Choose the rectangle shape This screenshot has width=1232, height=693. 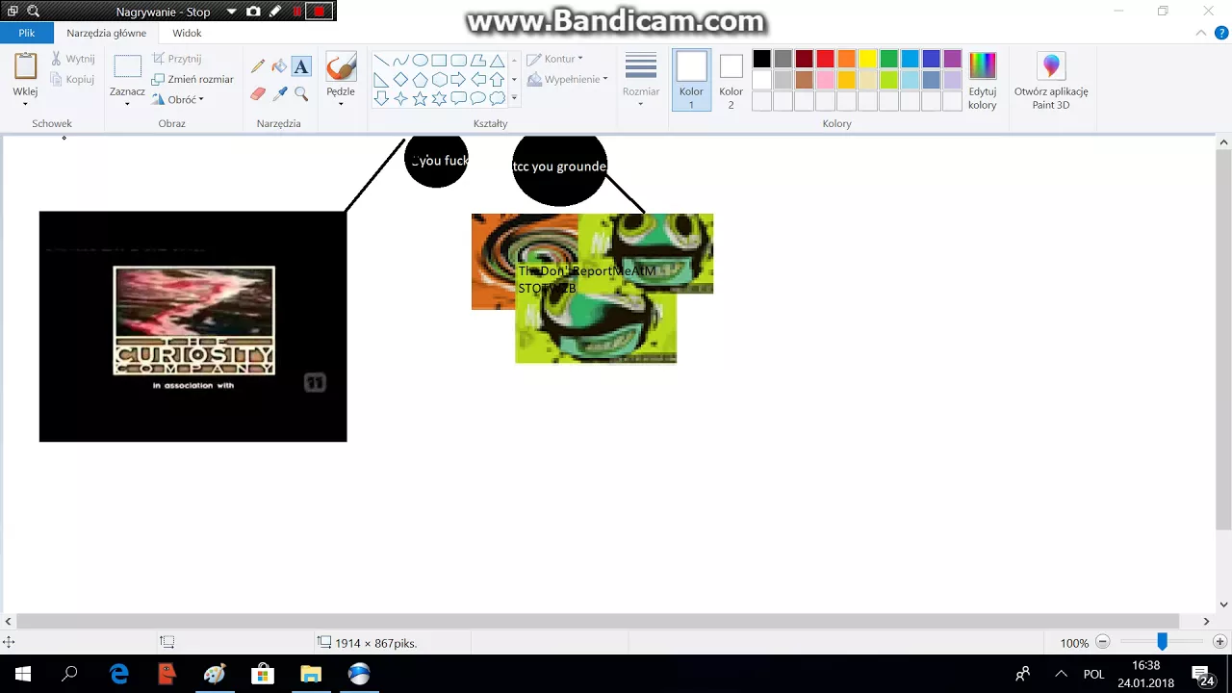tap(439, 60)
